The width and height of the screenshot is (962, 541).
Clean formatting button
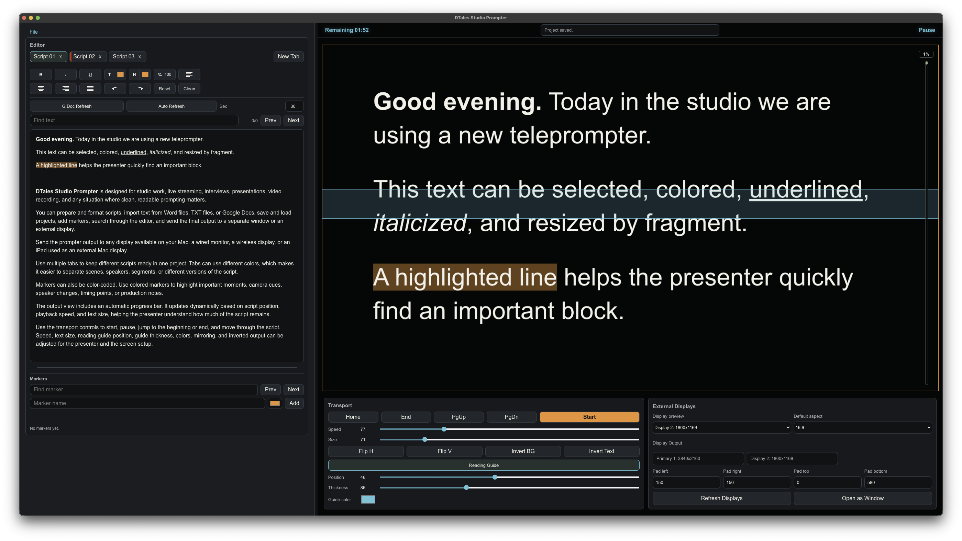(189, 89)
